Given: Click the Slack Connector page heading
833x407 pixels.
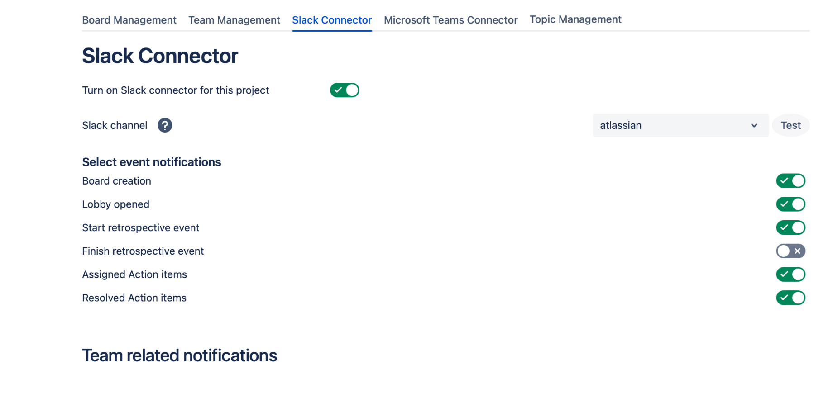Looking at the screenshot, I should (x=160, y=56).
